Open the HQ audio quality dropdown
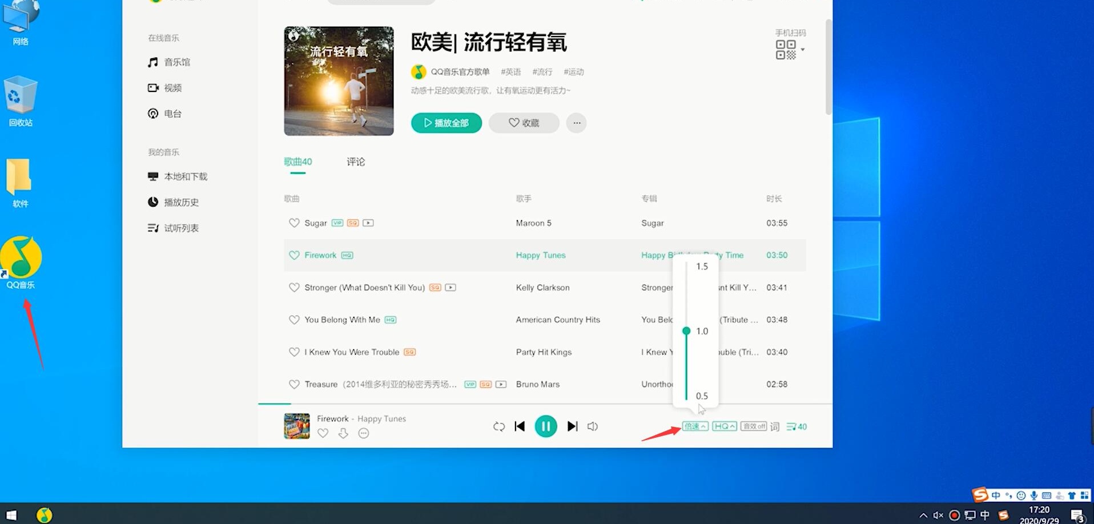 (x=724, y=426)
